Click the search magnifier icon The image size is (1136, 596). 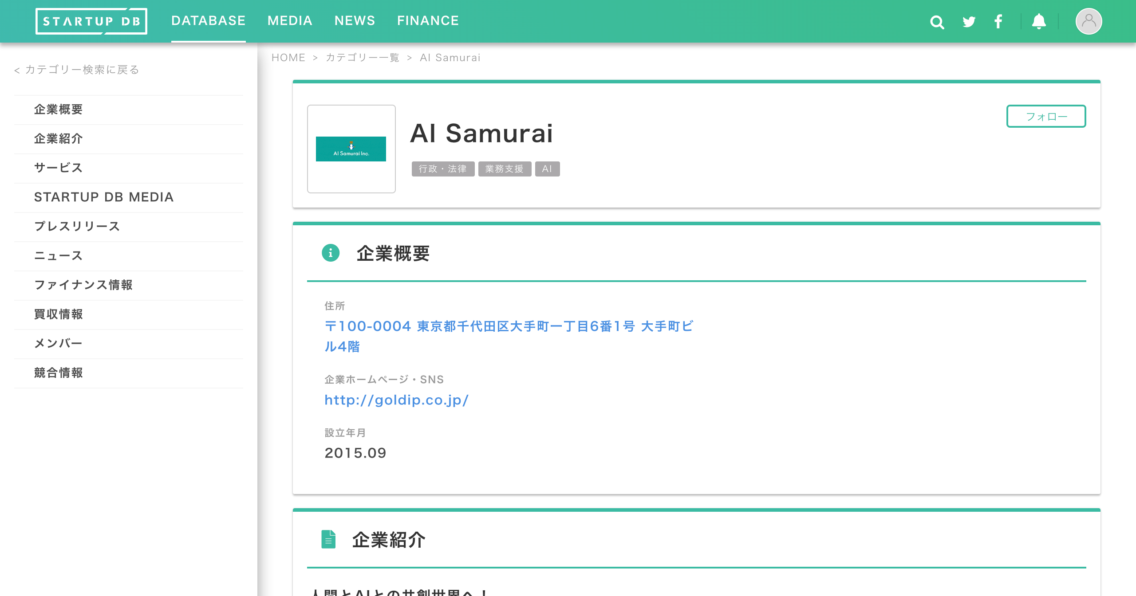[937, 22]
